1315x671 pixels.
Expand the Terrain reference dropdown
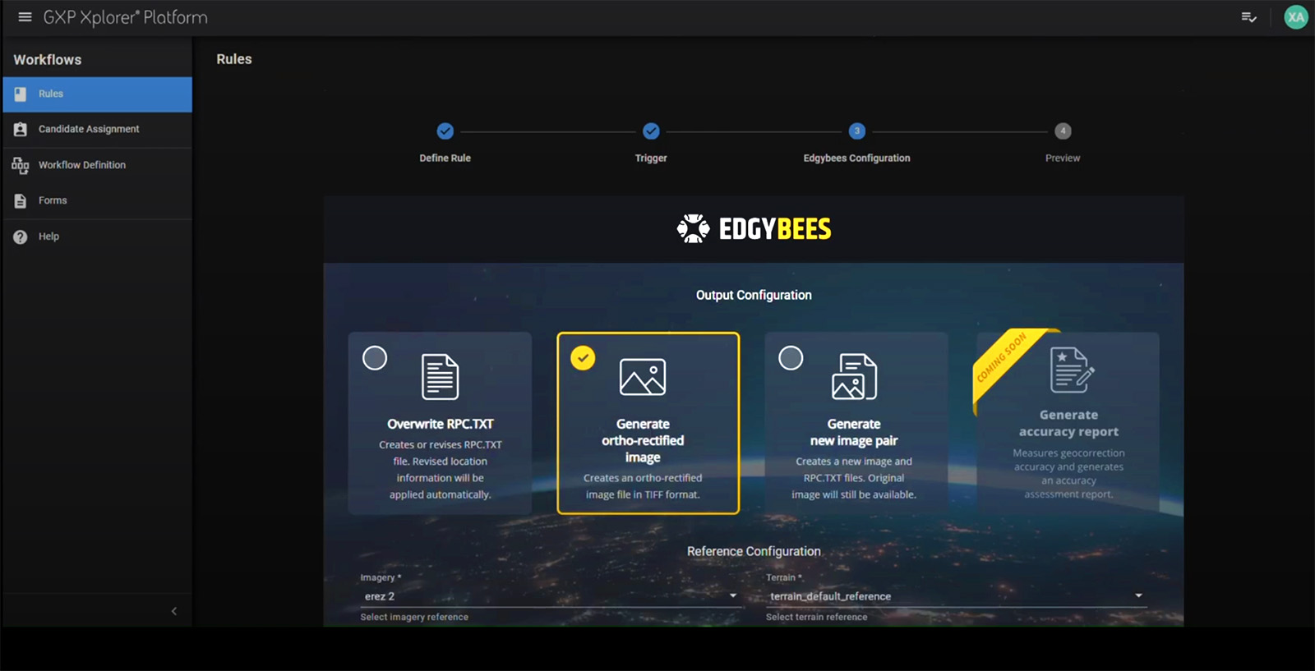pos(1138,596)
